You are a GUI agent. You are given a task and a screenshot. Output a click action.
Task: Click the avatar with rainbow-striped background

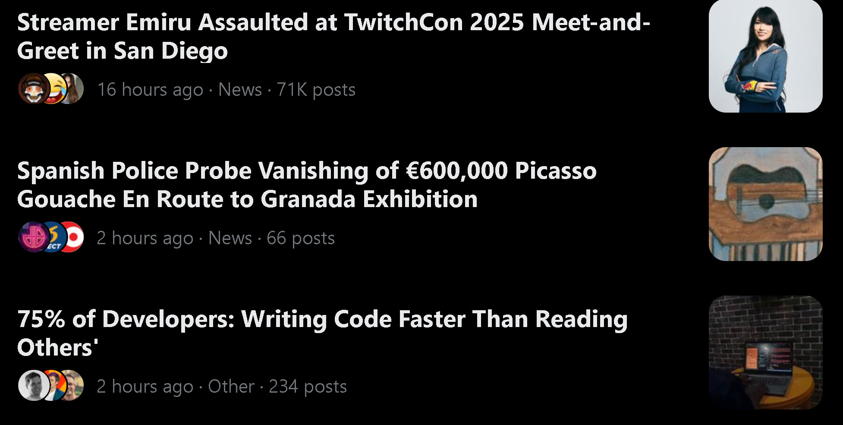point(54,385)
